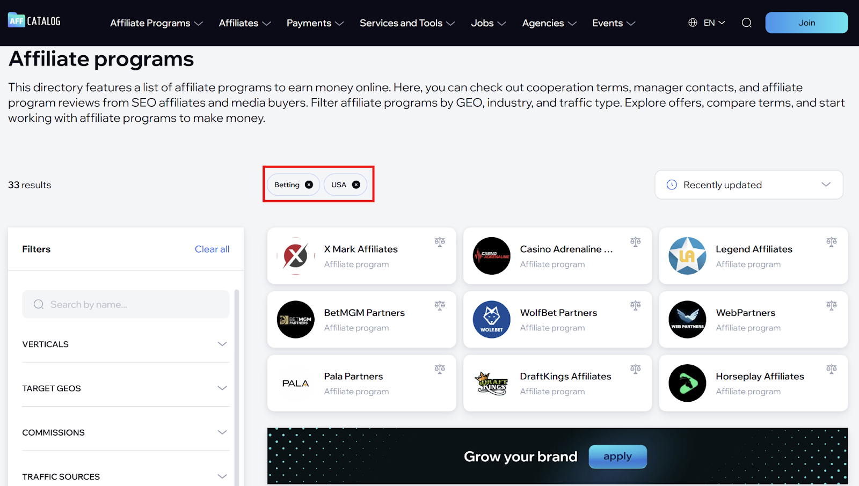The height and width of the screenshot is (486, 859).
Task: Click compare scales icon on WebPartners card
Action: (831, 305)
